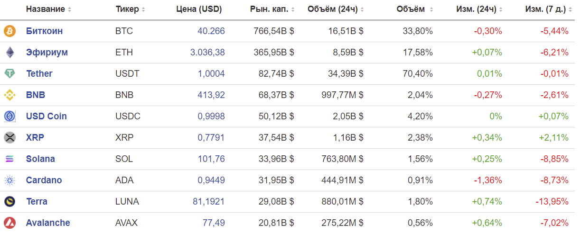Screen dimensions: 581x233
Task: Click the Terra LUNA logo icon
Action: [10, 202]
